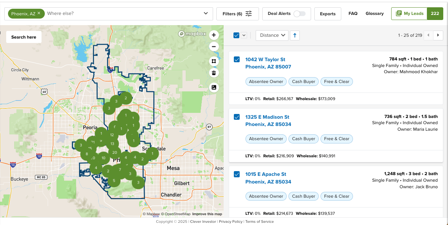Click Absentee Owner tag on Apache St listing

point(266,196)
